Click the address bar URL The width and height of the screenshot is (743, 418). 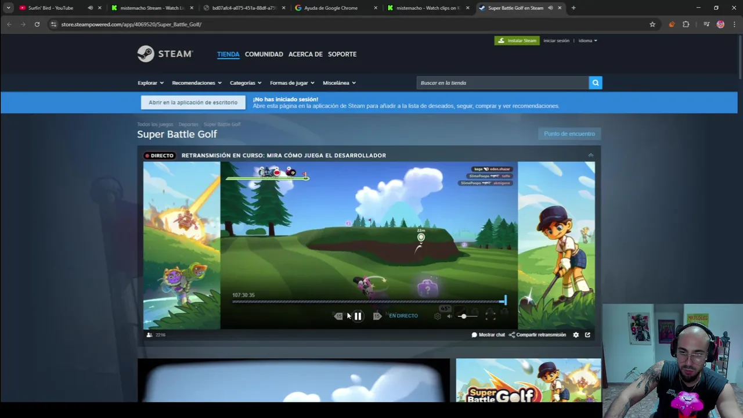[x=131, y=24]
